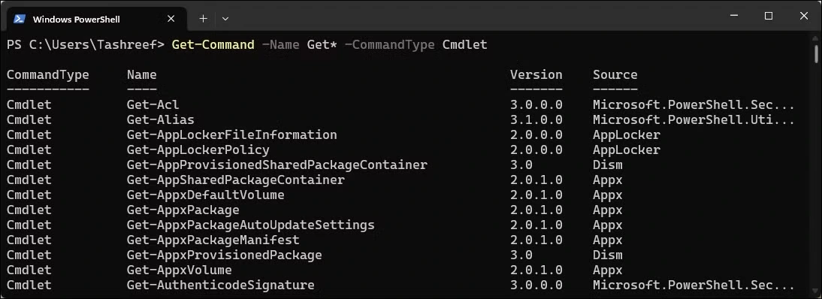This screenshot has width=822, height=299.
Task: Close the Windows PowerShell tab
Action: (171, 19)
